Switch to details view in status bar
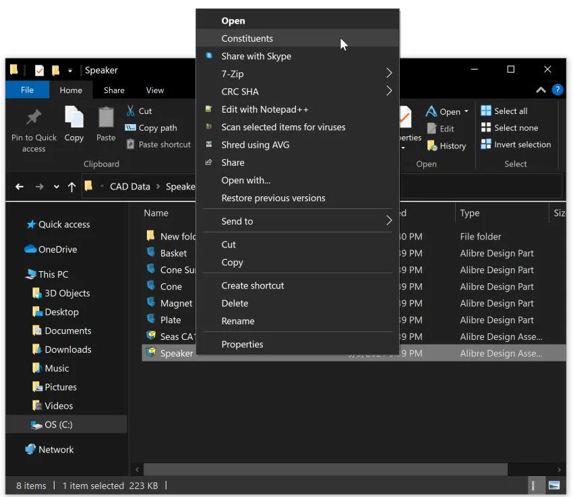Viewport: 573px width, 497px height. coord(533,486)
